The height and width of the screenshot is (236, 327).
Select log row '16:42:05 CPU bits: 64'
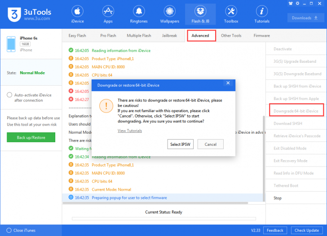coord(163,75)
